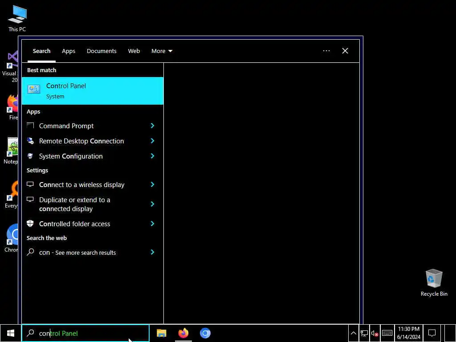Select the Everything desktop shortcut

pos(11,194)
